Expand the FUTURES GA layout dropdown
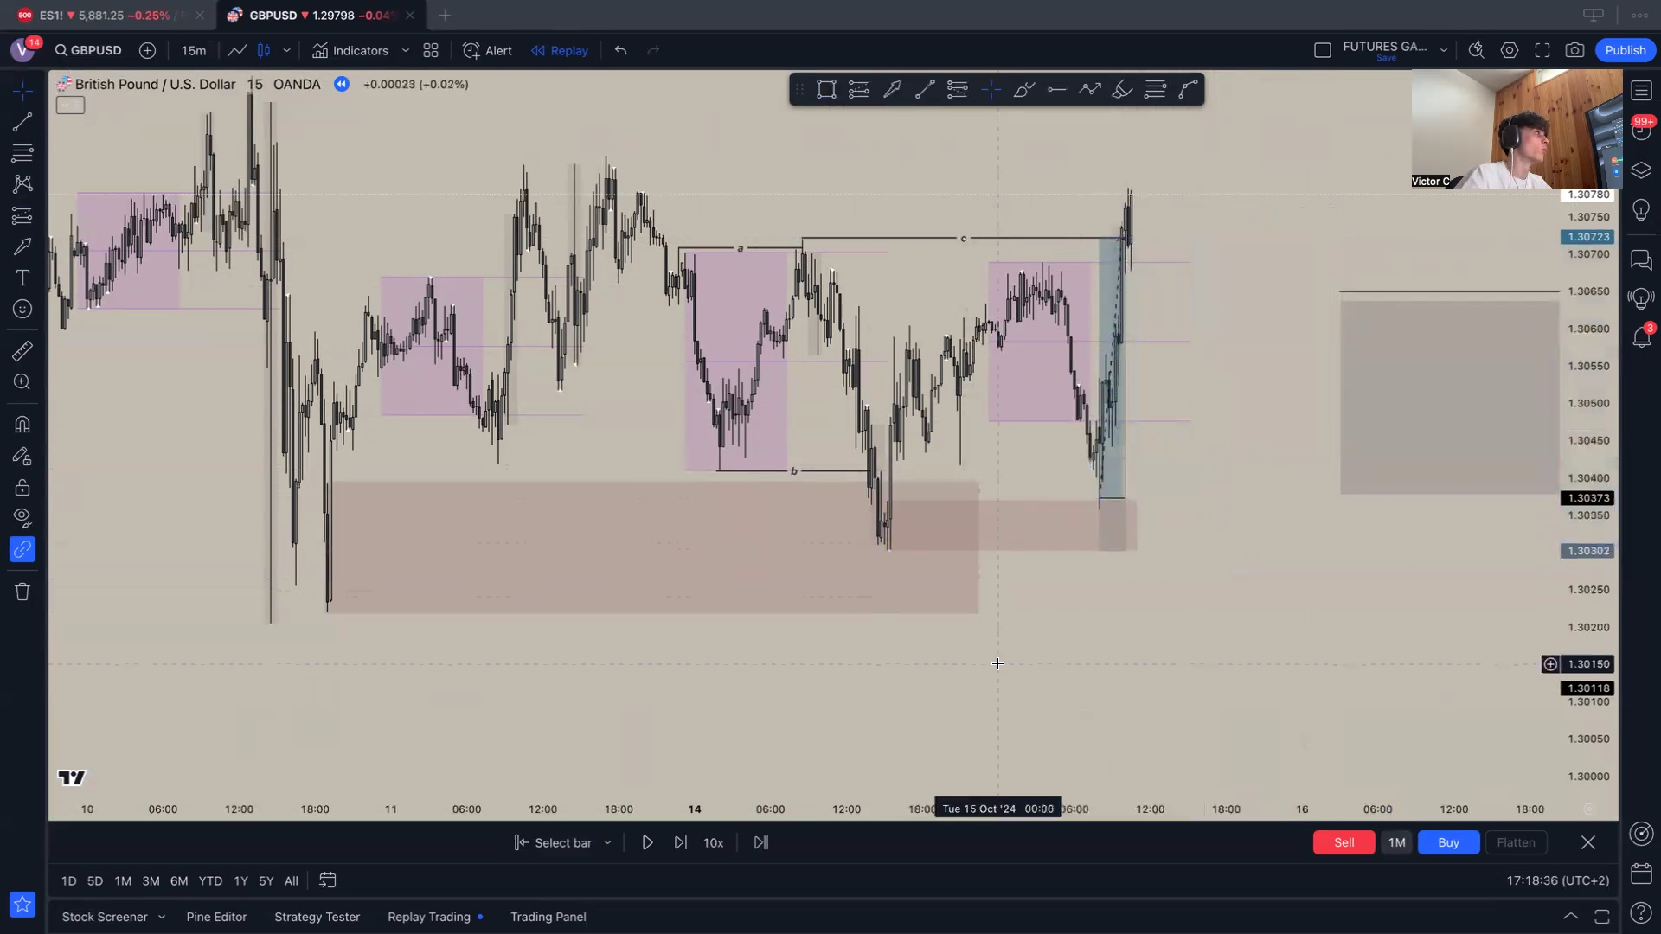 (x=1443, y=50)
